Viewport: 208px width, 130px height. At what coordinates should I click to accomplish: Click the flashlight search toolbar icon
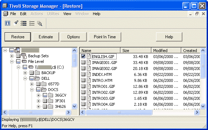[x=16, y=23]
